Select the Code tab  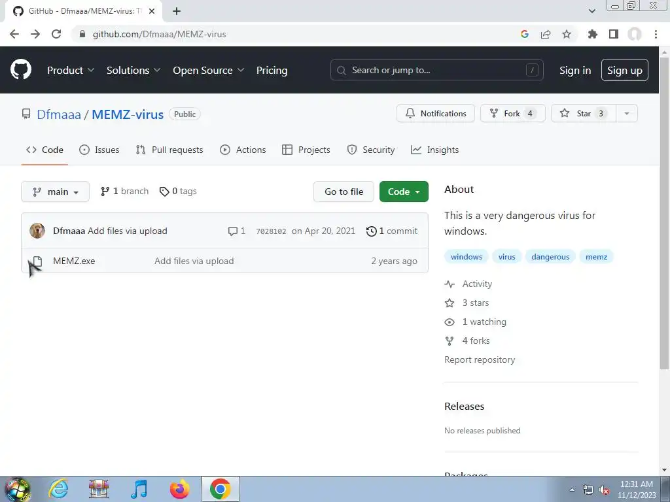pyautogui.click(x=44, y=150)
